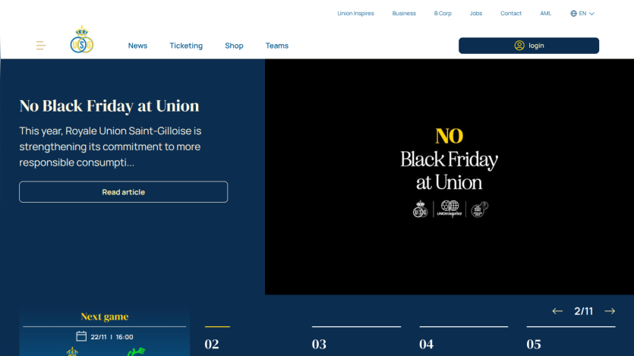Click the article summary paragraph text

click(110, 146)
